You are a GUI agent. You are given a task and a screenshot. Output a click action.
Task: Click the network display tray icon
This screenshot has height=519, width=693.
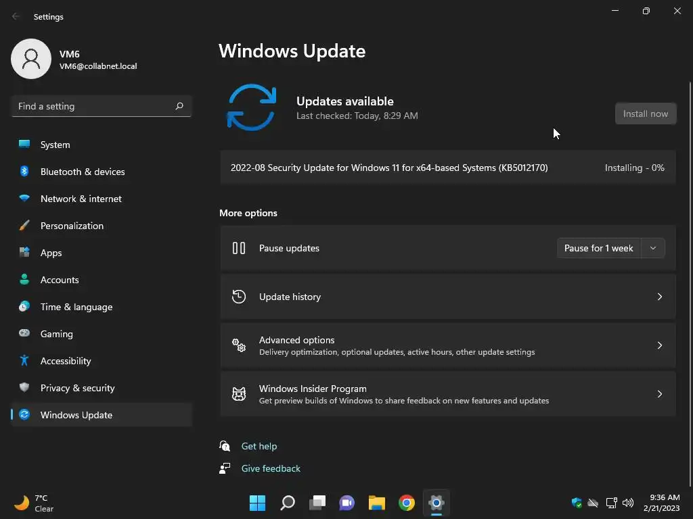611,503
